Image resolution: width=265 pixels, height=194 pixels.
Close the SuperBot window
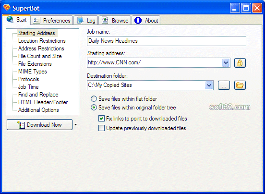[257, 8]
